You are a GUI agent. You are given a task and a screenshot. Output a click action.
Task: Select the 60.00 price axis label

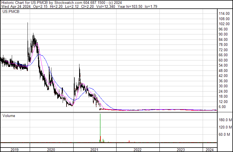pos(224,60)
